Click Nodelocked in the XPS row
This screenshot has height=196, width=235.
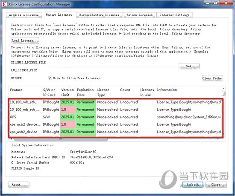tap(107, 117)
